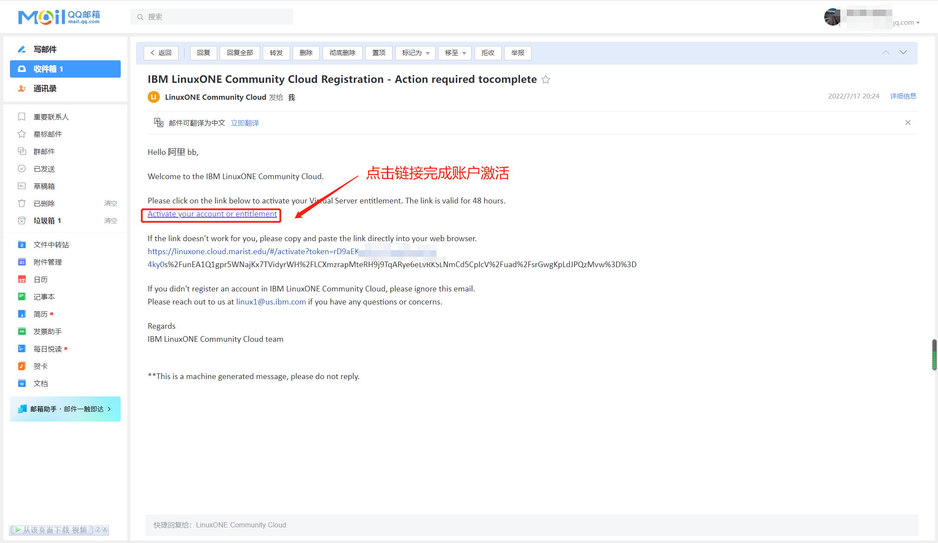Open the Notepad icon in sidebar
938x543 pixels.
click(22, 297)
